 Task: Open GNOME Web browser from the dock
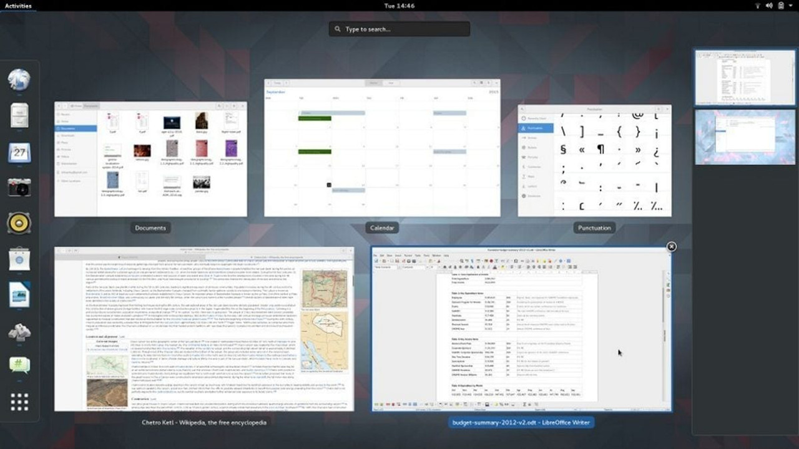[x=19, y=79]
